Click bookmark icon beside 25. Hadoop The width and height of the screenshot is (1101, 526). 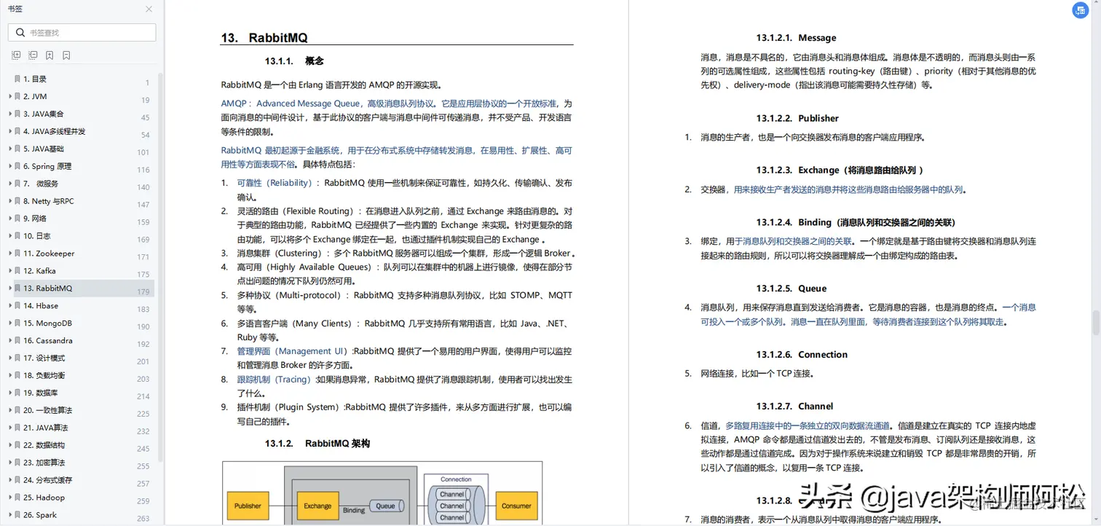[17, 498]
